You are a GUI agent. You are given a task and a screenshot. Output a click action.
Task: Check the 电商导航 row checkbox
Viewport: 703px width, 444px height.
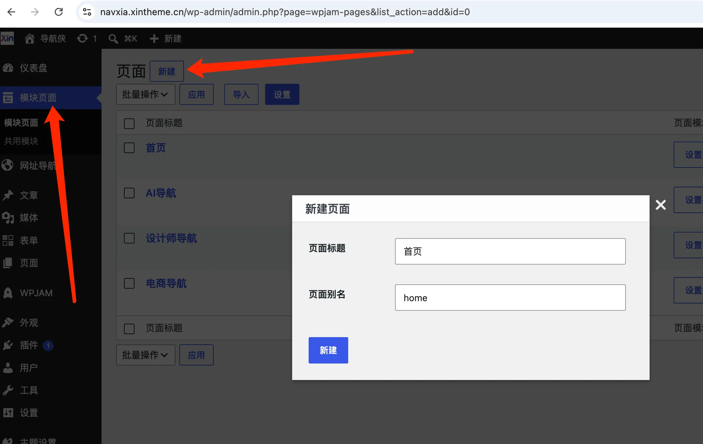click(x=129, y=283)
